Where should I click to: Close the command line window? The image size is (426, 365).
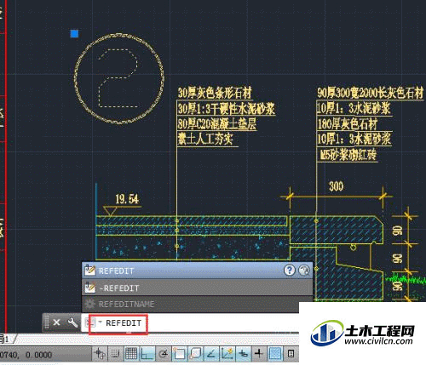click(x=56, y=322)
